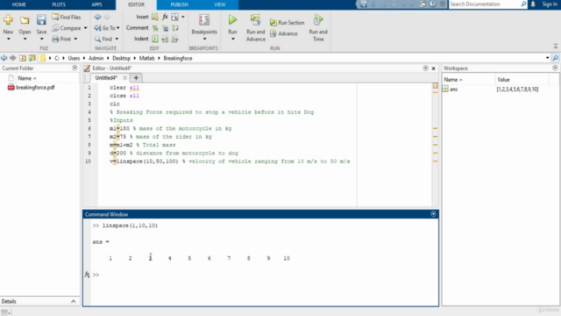
Task: Insert a section using first Insert icon
Action: (154, 17)
